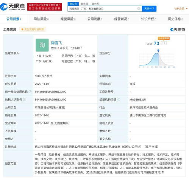Select organization code MA55HG3U1 value
Screen dimensions: 189x181
pyautogui.click(x=138, y=100)
